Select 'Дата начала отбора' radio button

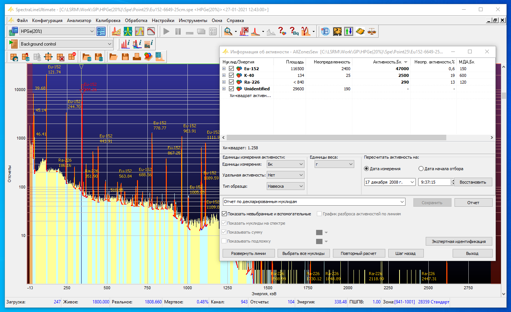tap(421, 169)
